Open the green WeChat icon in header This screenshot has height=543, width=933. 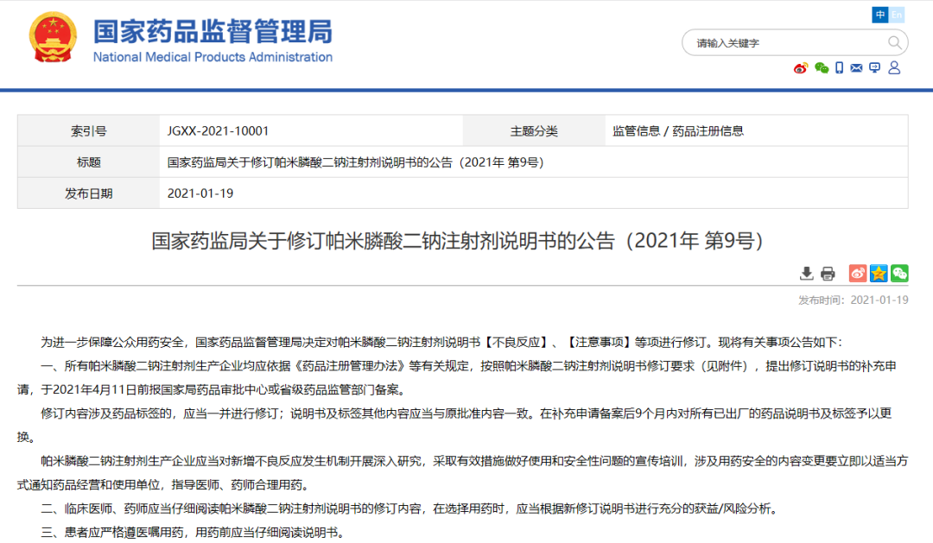[x=821, y=68]
